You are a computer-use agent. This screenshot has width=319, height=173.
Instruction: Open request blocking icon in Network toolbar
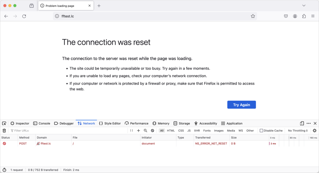pos(152,131)
